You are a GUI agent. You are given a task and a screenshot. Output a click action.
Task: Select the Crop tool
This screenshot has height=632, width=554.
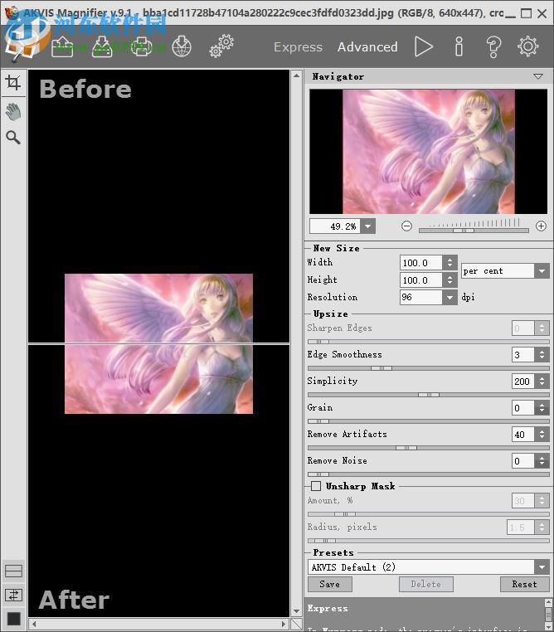[13, 82]
